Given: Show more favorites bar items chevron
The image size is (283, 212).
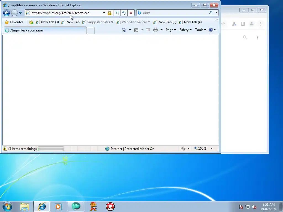Looking at the screenshot, I should [x=217, y=20].
